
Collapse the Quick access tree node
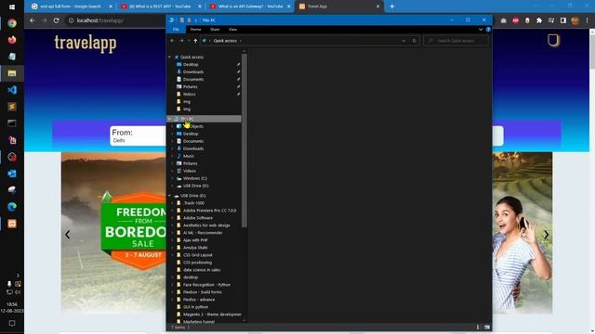(169, 57)
